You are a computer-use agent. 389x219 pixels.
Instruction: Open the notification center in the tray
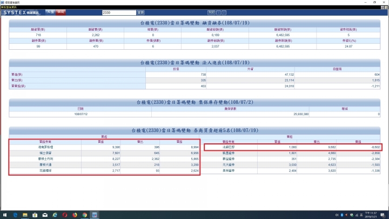[383, 215]
